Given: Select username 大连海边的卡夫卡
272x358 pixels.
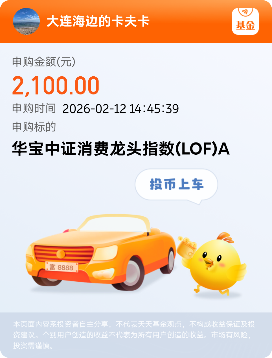Looking at the screenshot, I should (x=98, y=21).
